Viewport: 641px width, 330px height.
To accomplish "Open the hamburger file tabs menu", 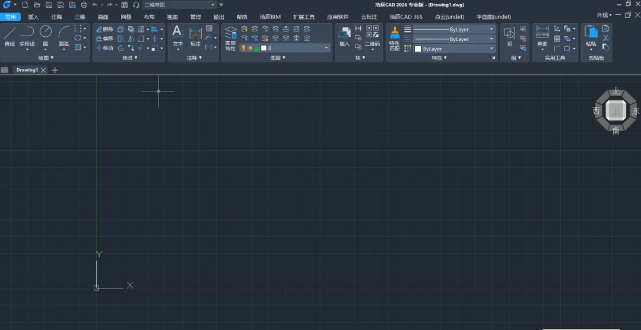I will (x=5, y=70).
